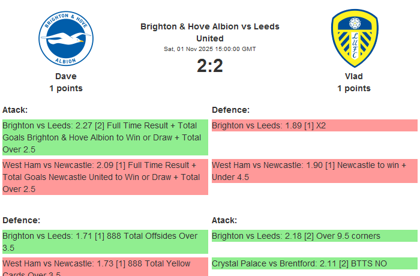Click the Defence heading above the X2 bet
Image resolution: width=420 pixels, height=276 pixels.
tap(230, 110)
